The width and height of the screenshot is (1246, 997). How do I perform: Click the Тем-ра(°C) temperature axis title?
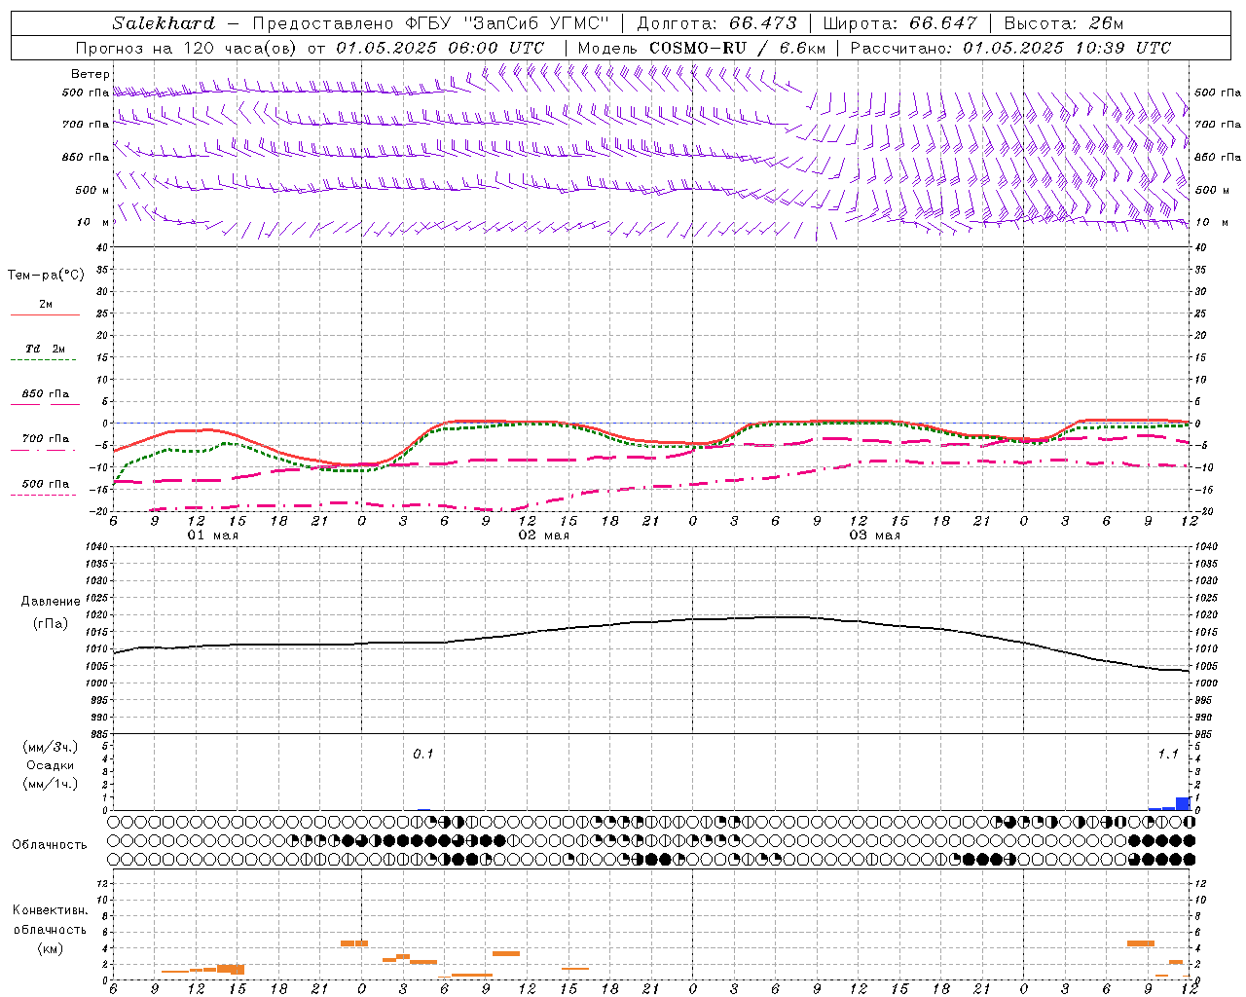(46, 276)
